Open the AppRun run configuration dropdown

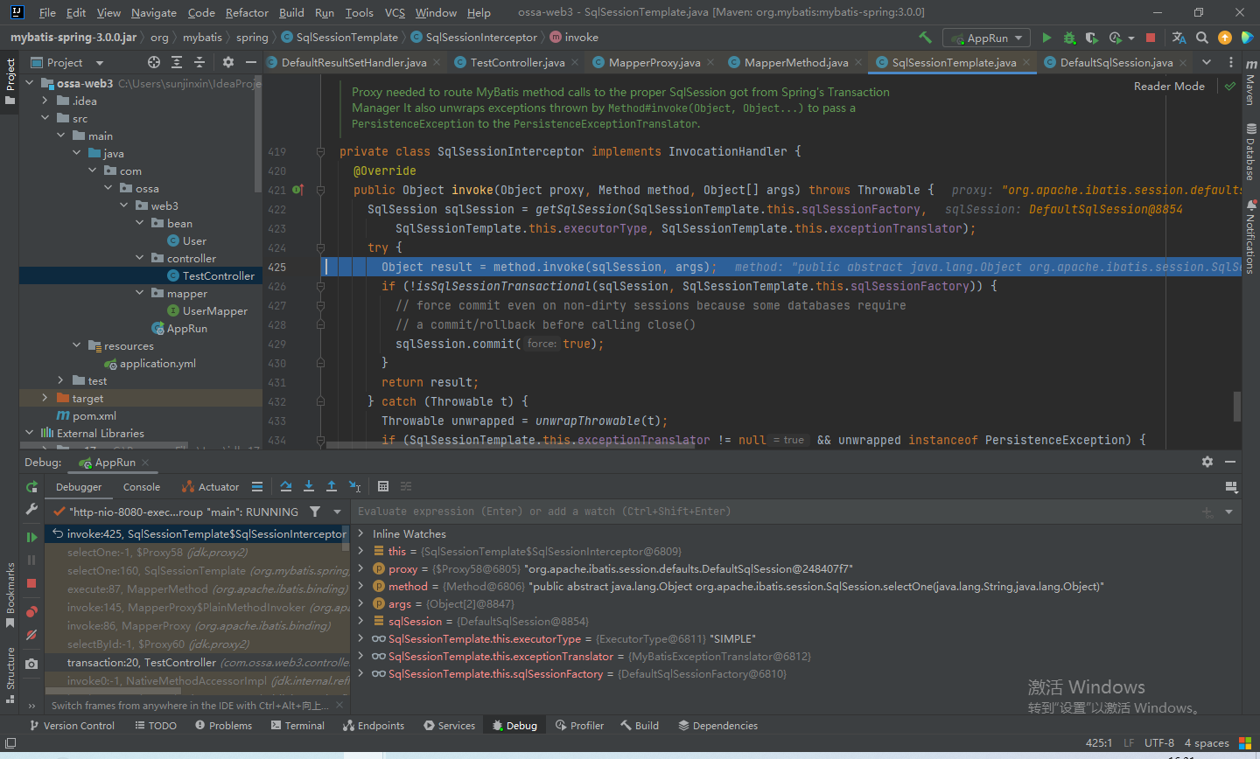coord(988,38)
